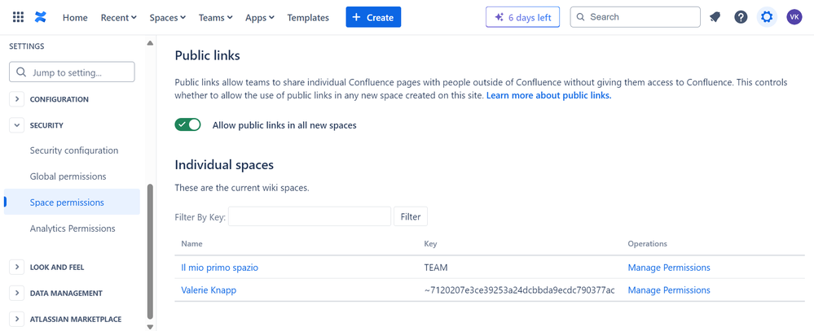This screenshot has width=814, height=331.
Task: Open Global permissions settings
Action: click(x=68, y=176)
